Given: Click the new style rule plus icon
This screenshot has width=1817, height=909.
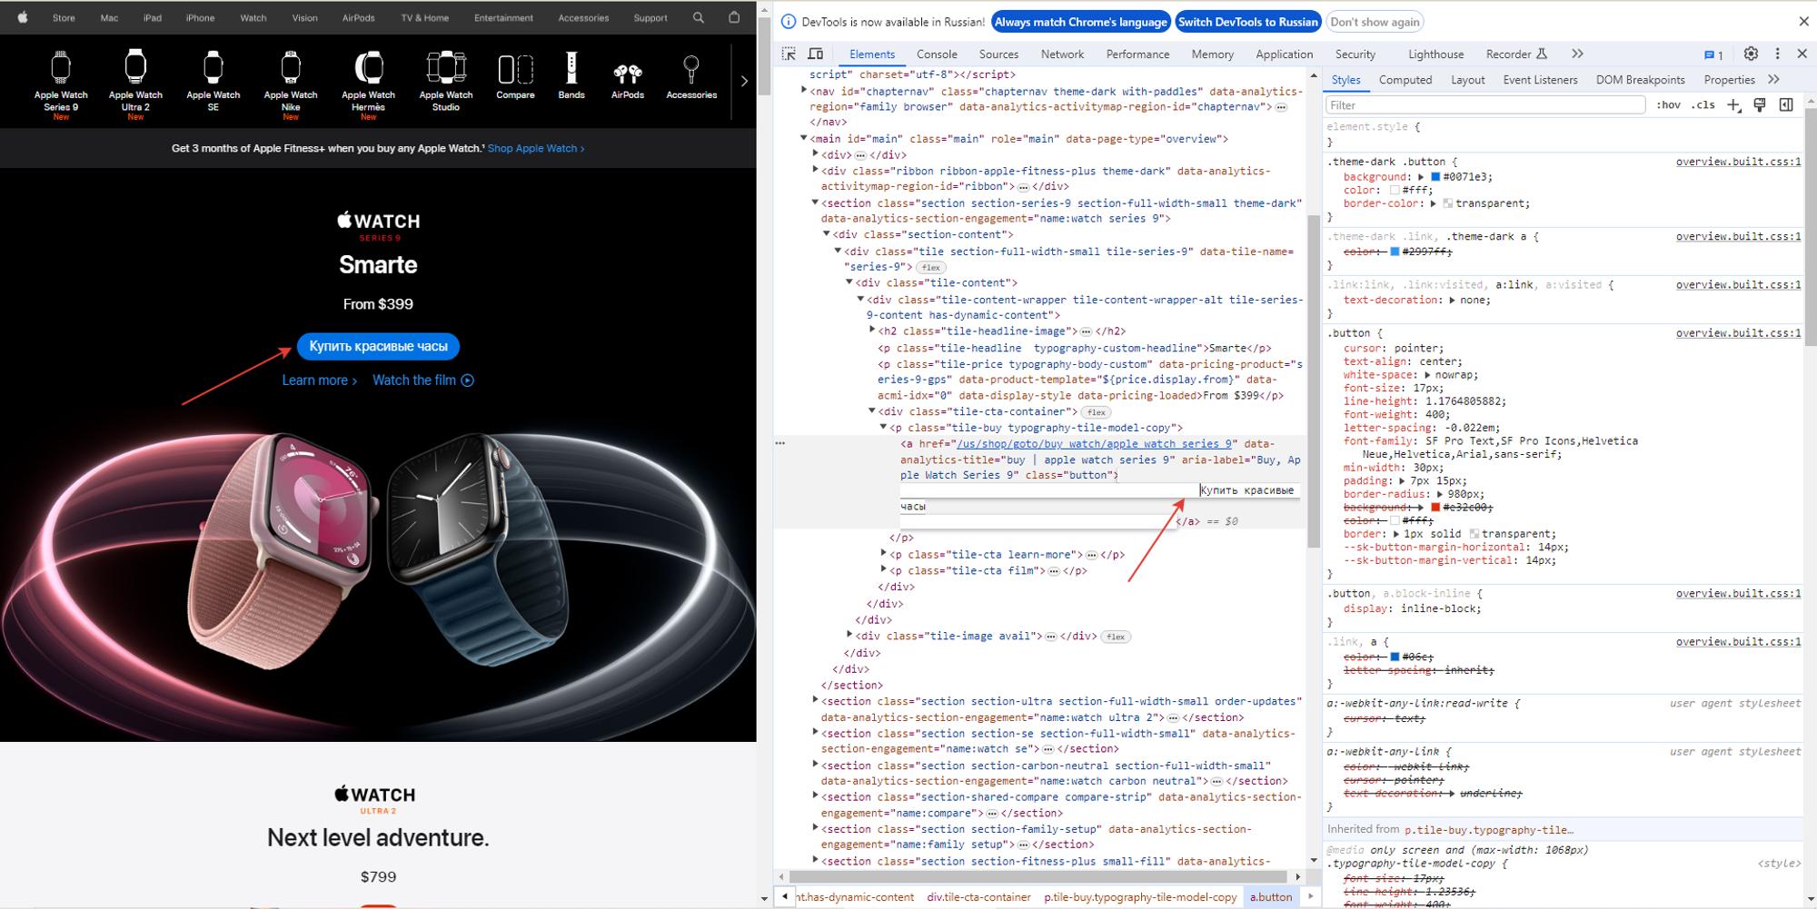Looking at the screenshot, I should (x=1733, y=105).
